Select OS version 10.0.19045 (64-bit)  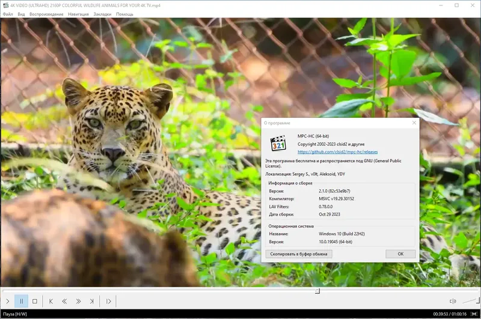(335, 242)
